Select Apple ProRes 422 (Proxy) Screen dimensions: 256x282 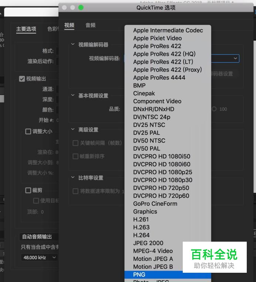coord(168,70)
